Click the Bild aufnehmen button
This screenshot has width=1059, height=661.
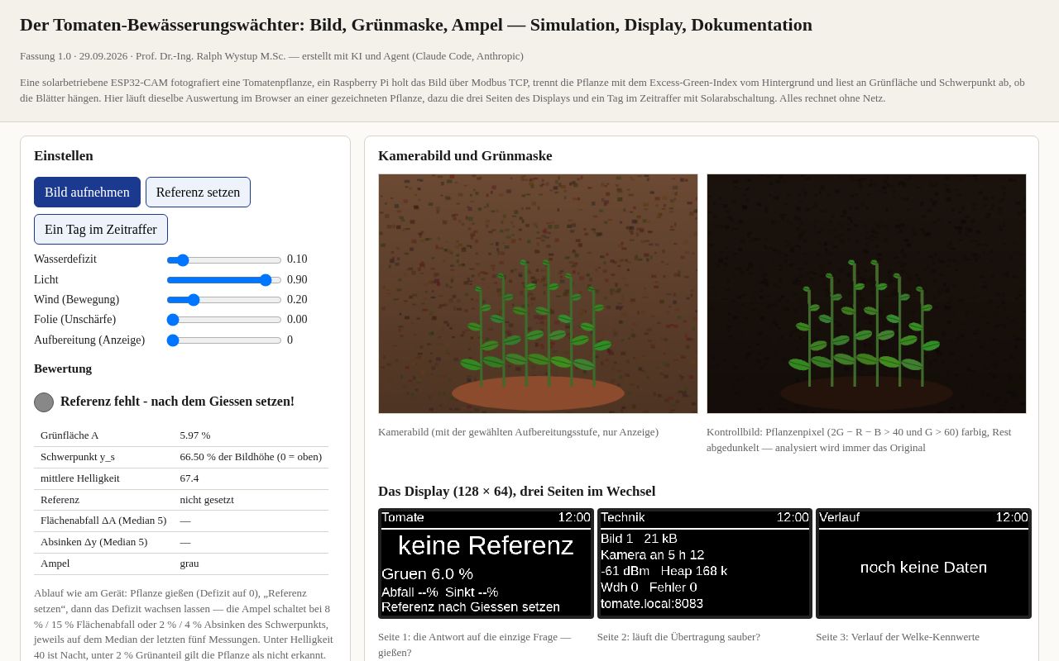[87, 192]
